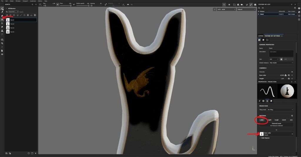The image size is (301, 157).
Task: Open the Help menu
Action: pos(46,1)
